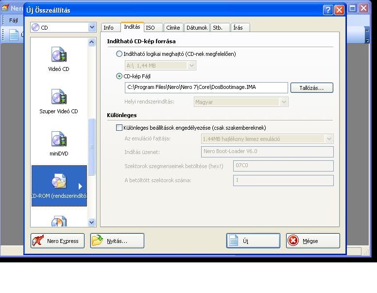Screen dimensions: 377x293
Task: Open the Írás tab
Action: point(240,28)
